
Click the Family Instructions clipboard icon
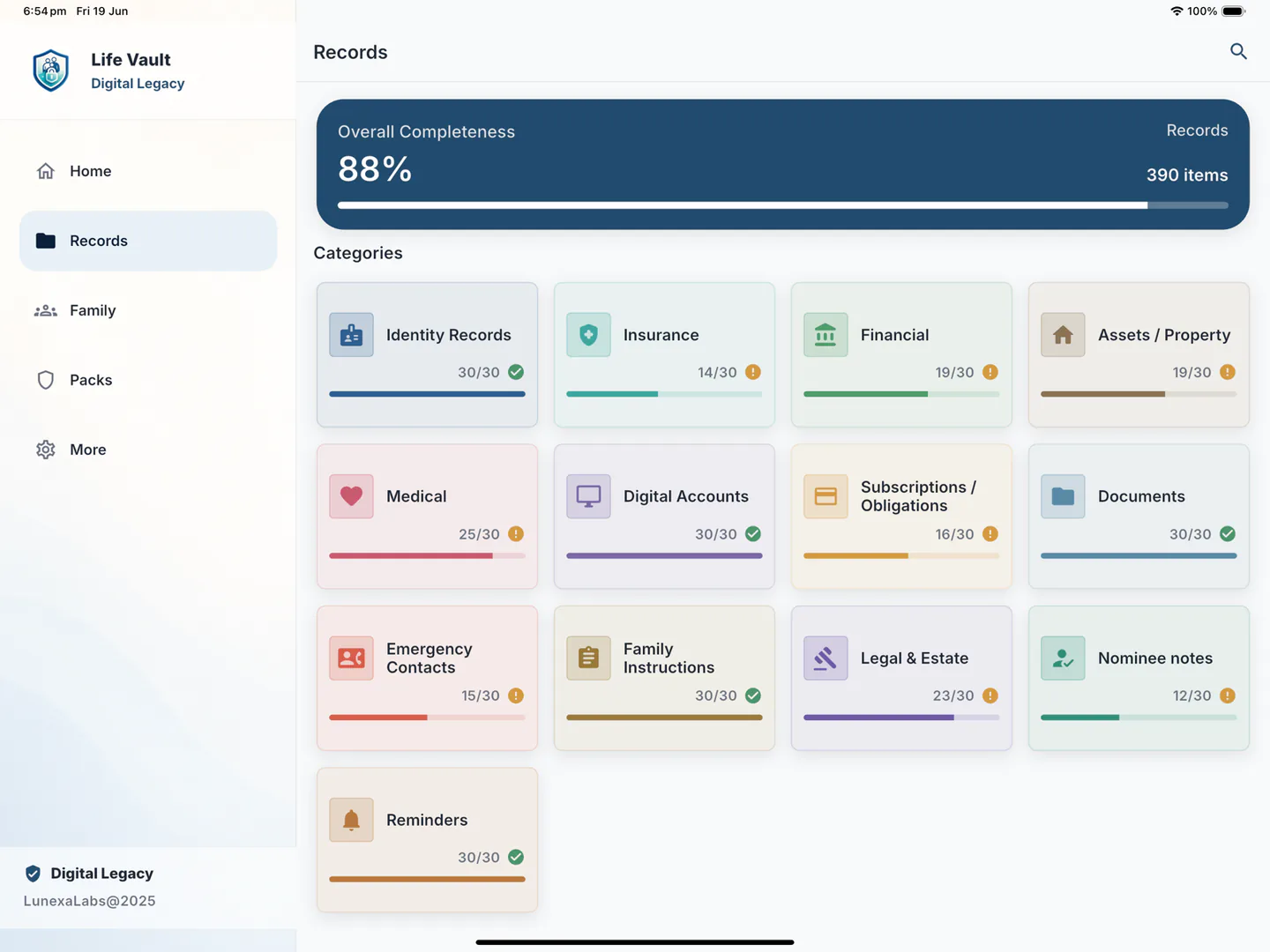pos(588,658)
